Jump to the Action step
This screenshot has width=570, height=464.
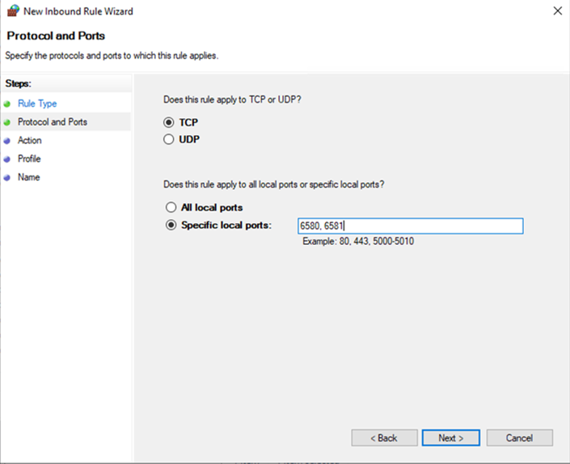pos(30,141)
